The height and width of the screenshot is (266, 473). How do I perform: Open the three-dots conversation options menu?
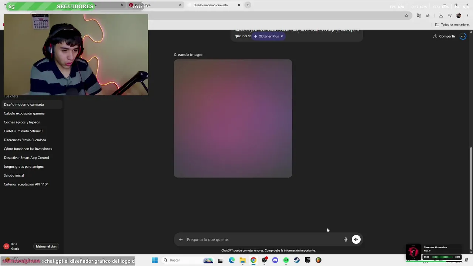(463, 36)
